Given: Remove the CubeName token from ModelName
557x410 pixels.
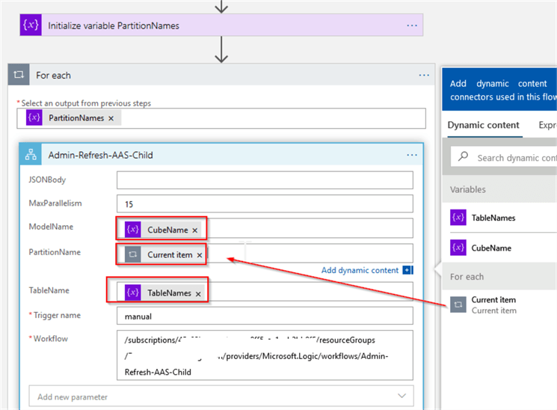Looking at the screenshot, I should [x=195, y=230].
